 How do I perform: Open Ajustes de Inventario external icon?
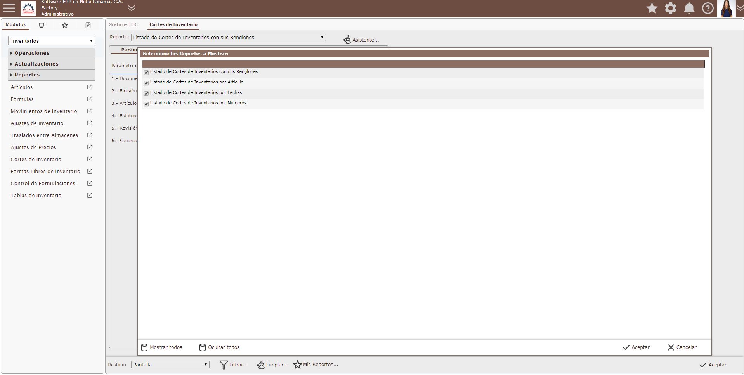pyautogui.click(x=90, y=123)
